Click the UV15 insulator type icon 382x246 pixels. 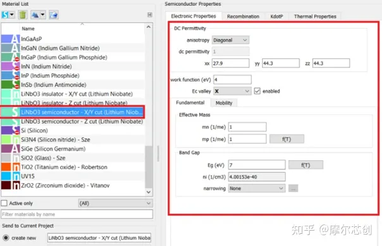pyautogui.click(x=16, y=176)
